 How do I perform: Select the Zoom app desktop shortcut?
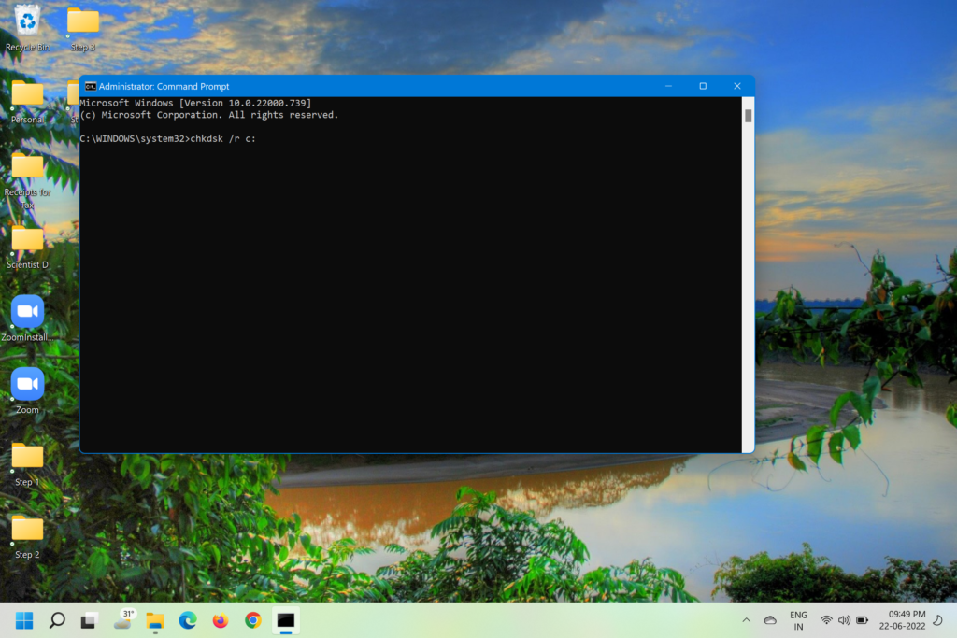point(27,385)
